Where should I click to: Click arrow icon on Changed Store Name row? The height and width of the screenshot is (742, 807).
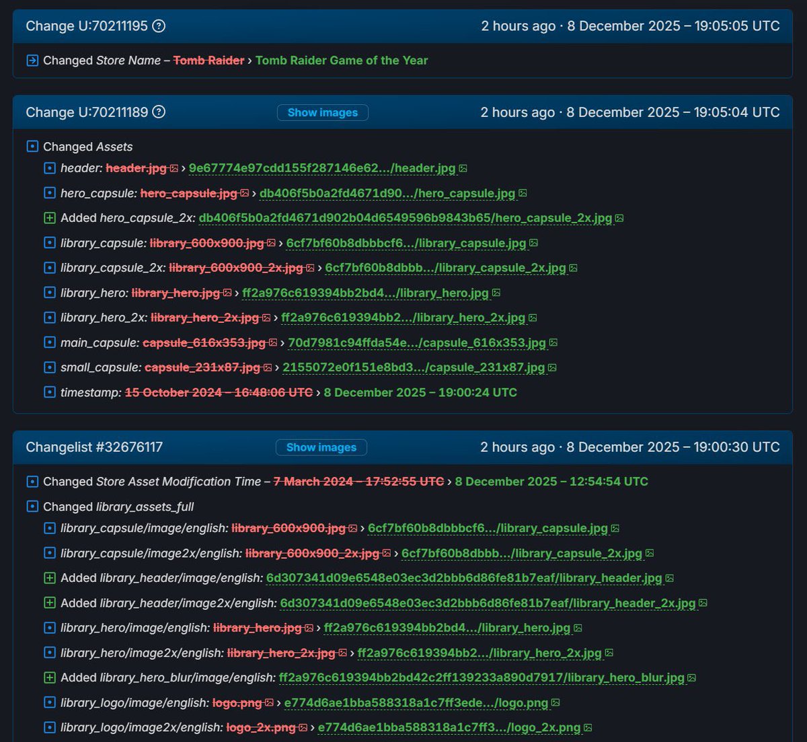[32, 61]
